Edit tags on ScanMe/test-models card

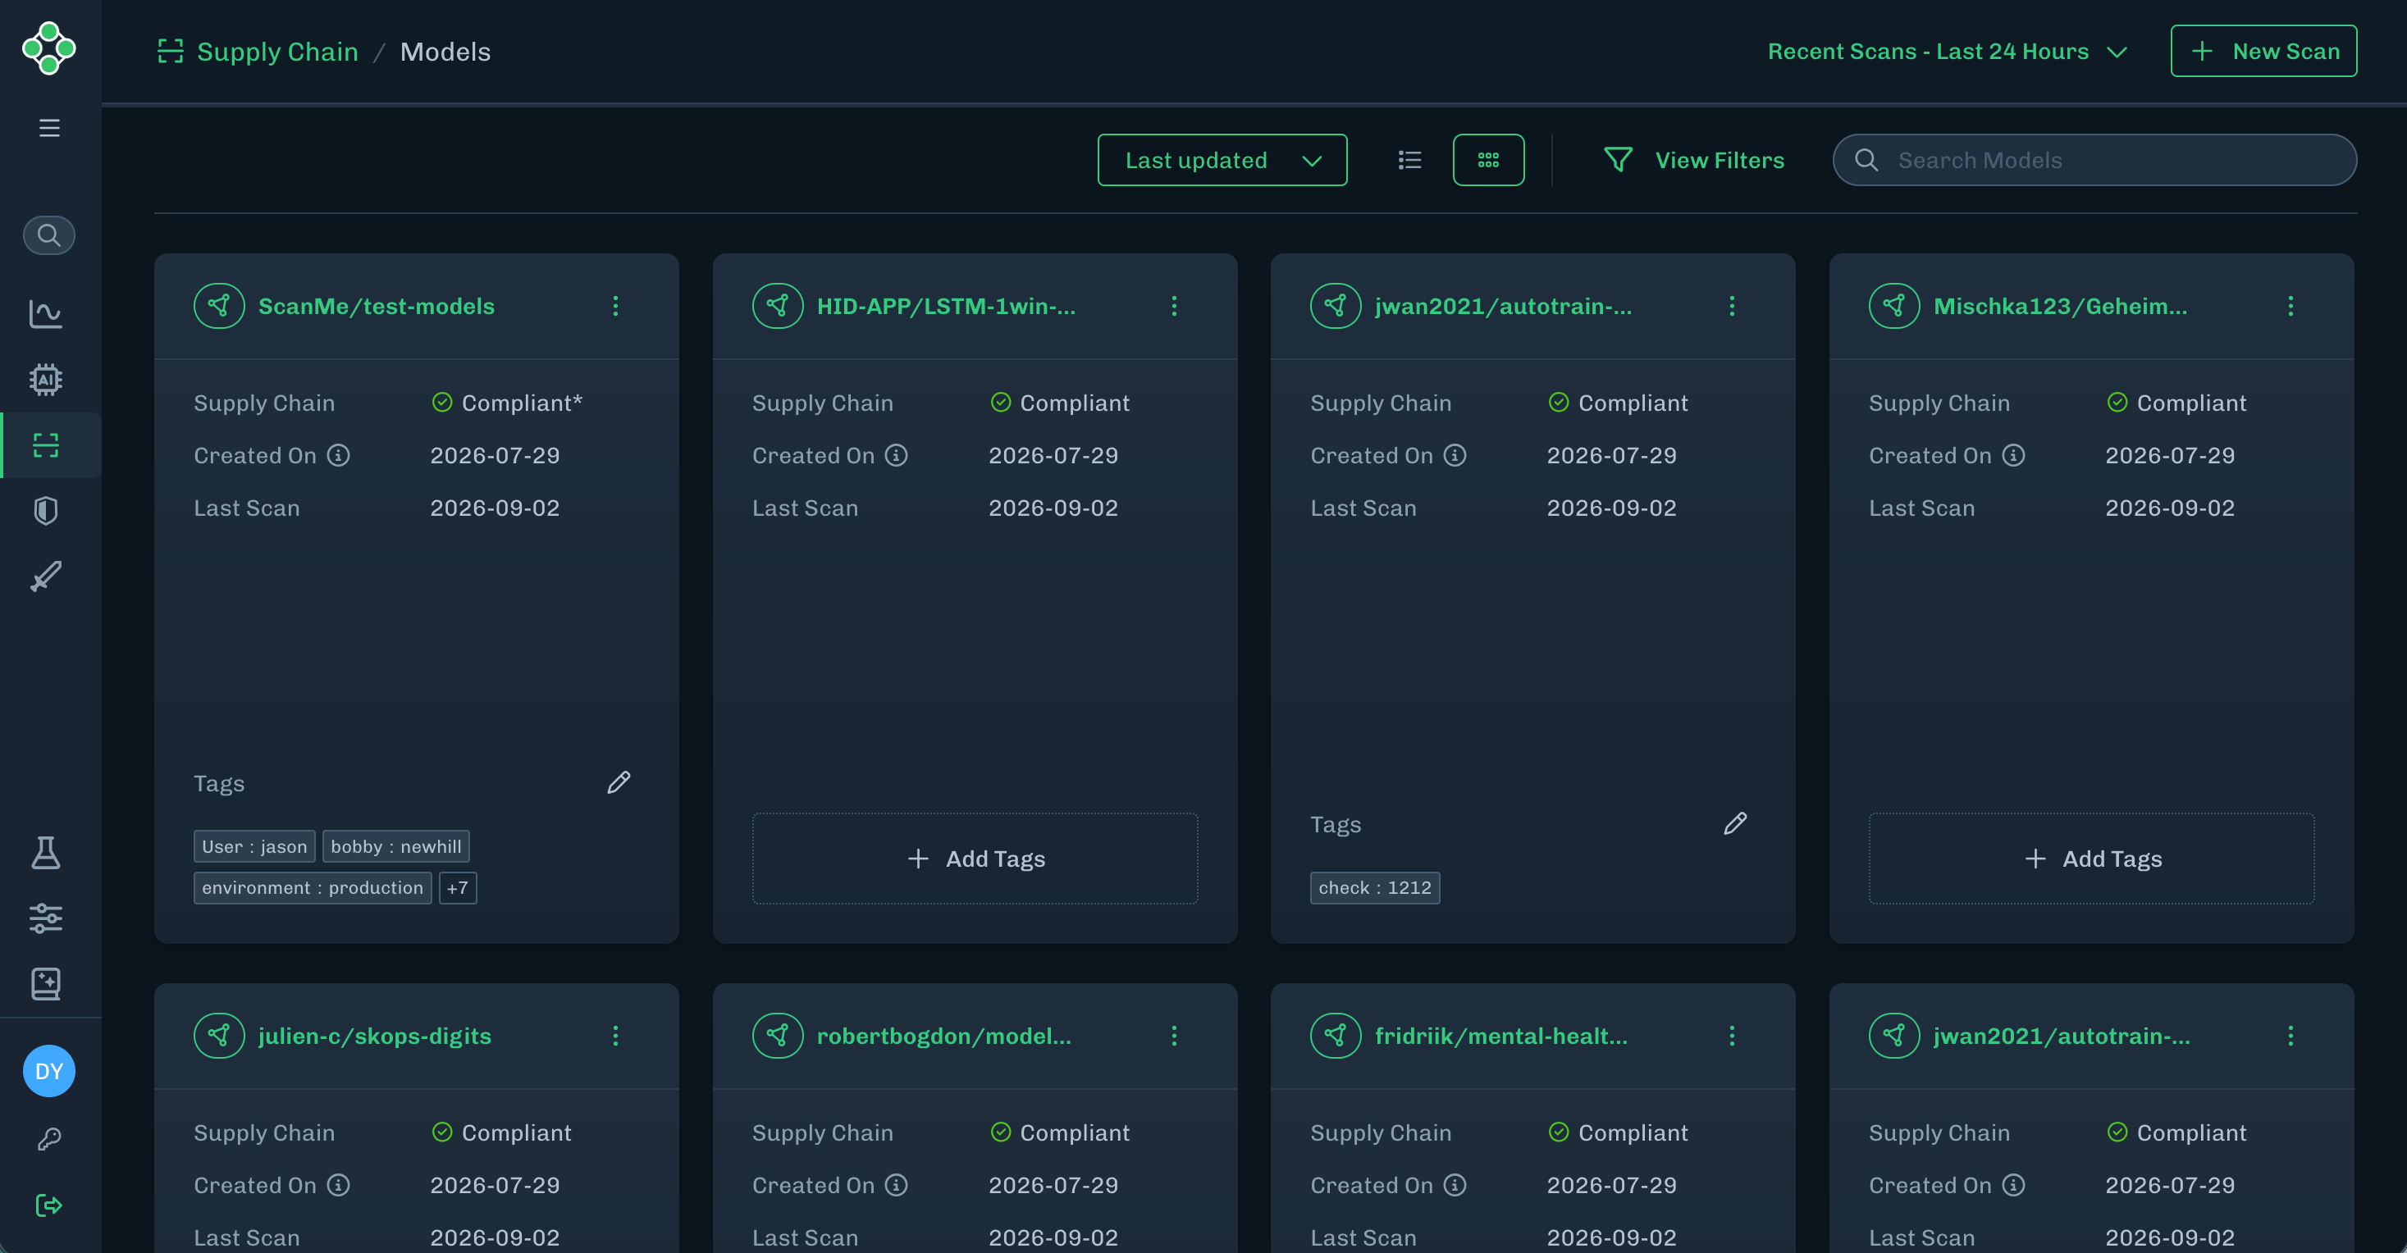[619, 782]
